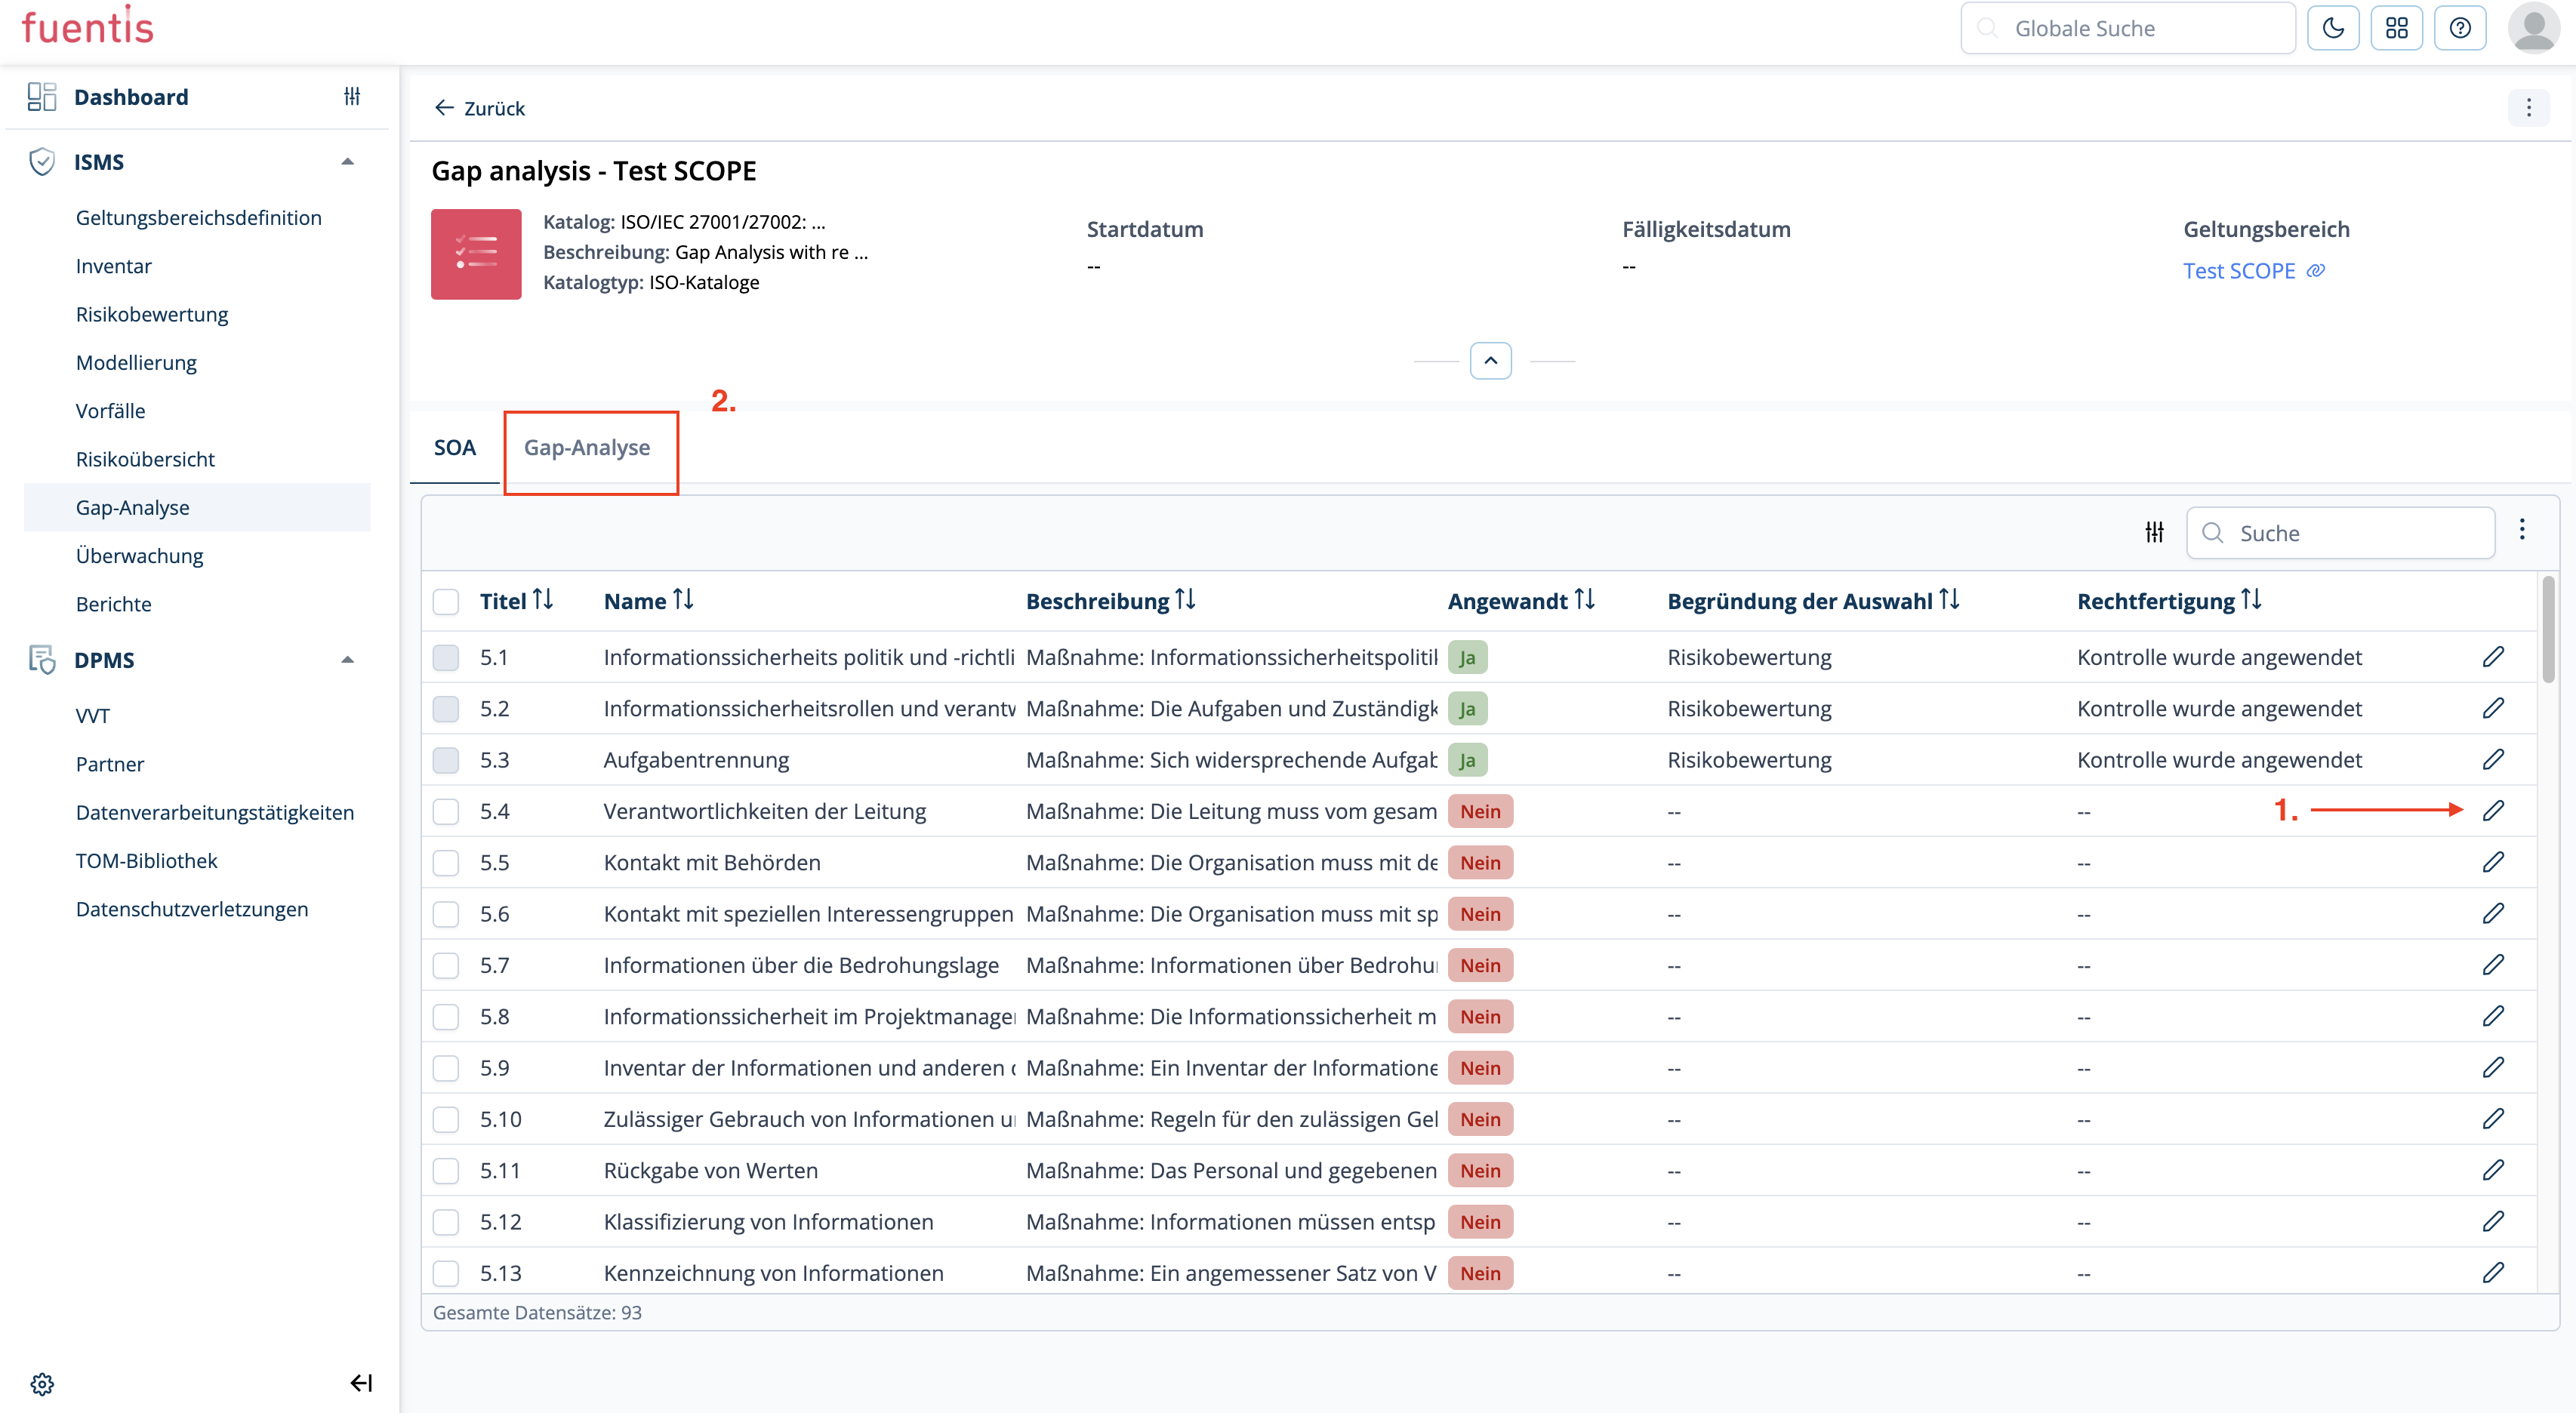Open table filter sliders icon
The height and width of the screenshot is (1413, 2576).
click(2154, 533)
